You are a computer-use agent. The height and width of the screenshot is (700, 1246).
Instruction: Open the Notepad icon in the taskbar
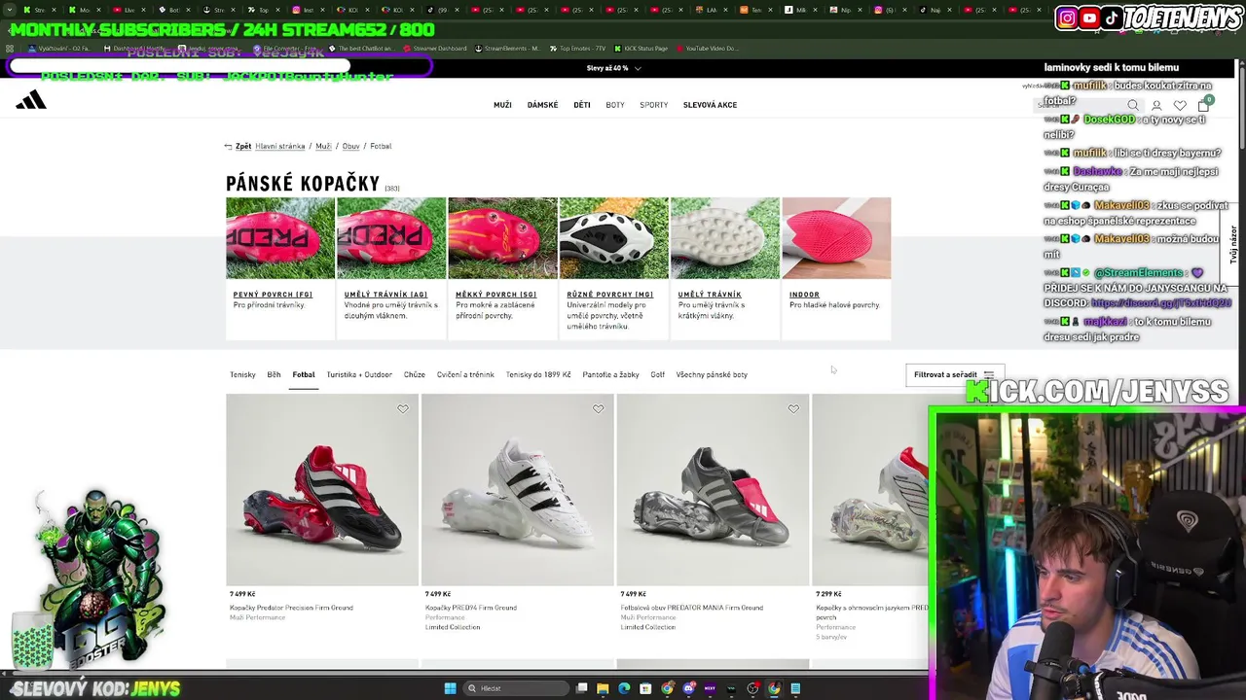click(x=795, y=688)
